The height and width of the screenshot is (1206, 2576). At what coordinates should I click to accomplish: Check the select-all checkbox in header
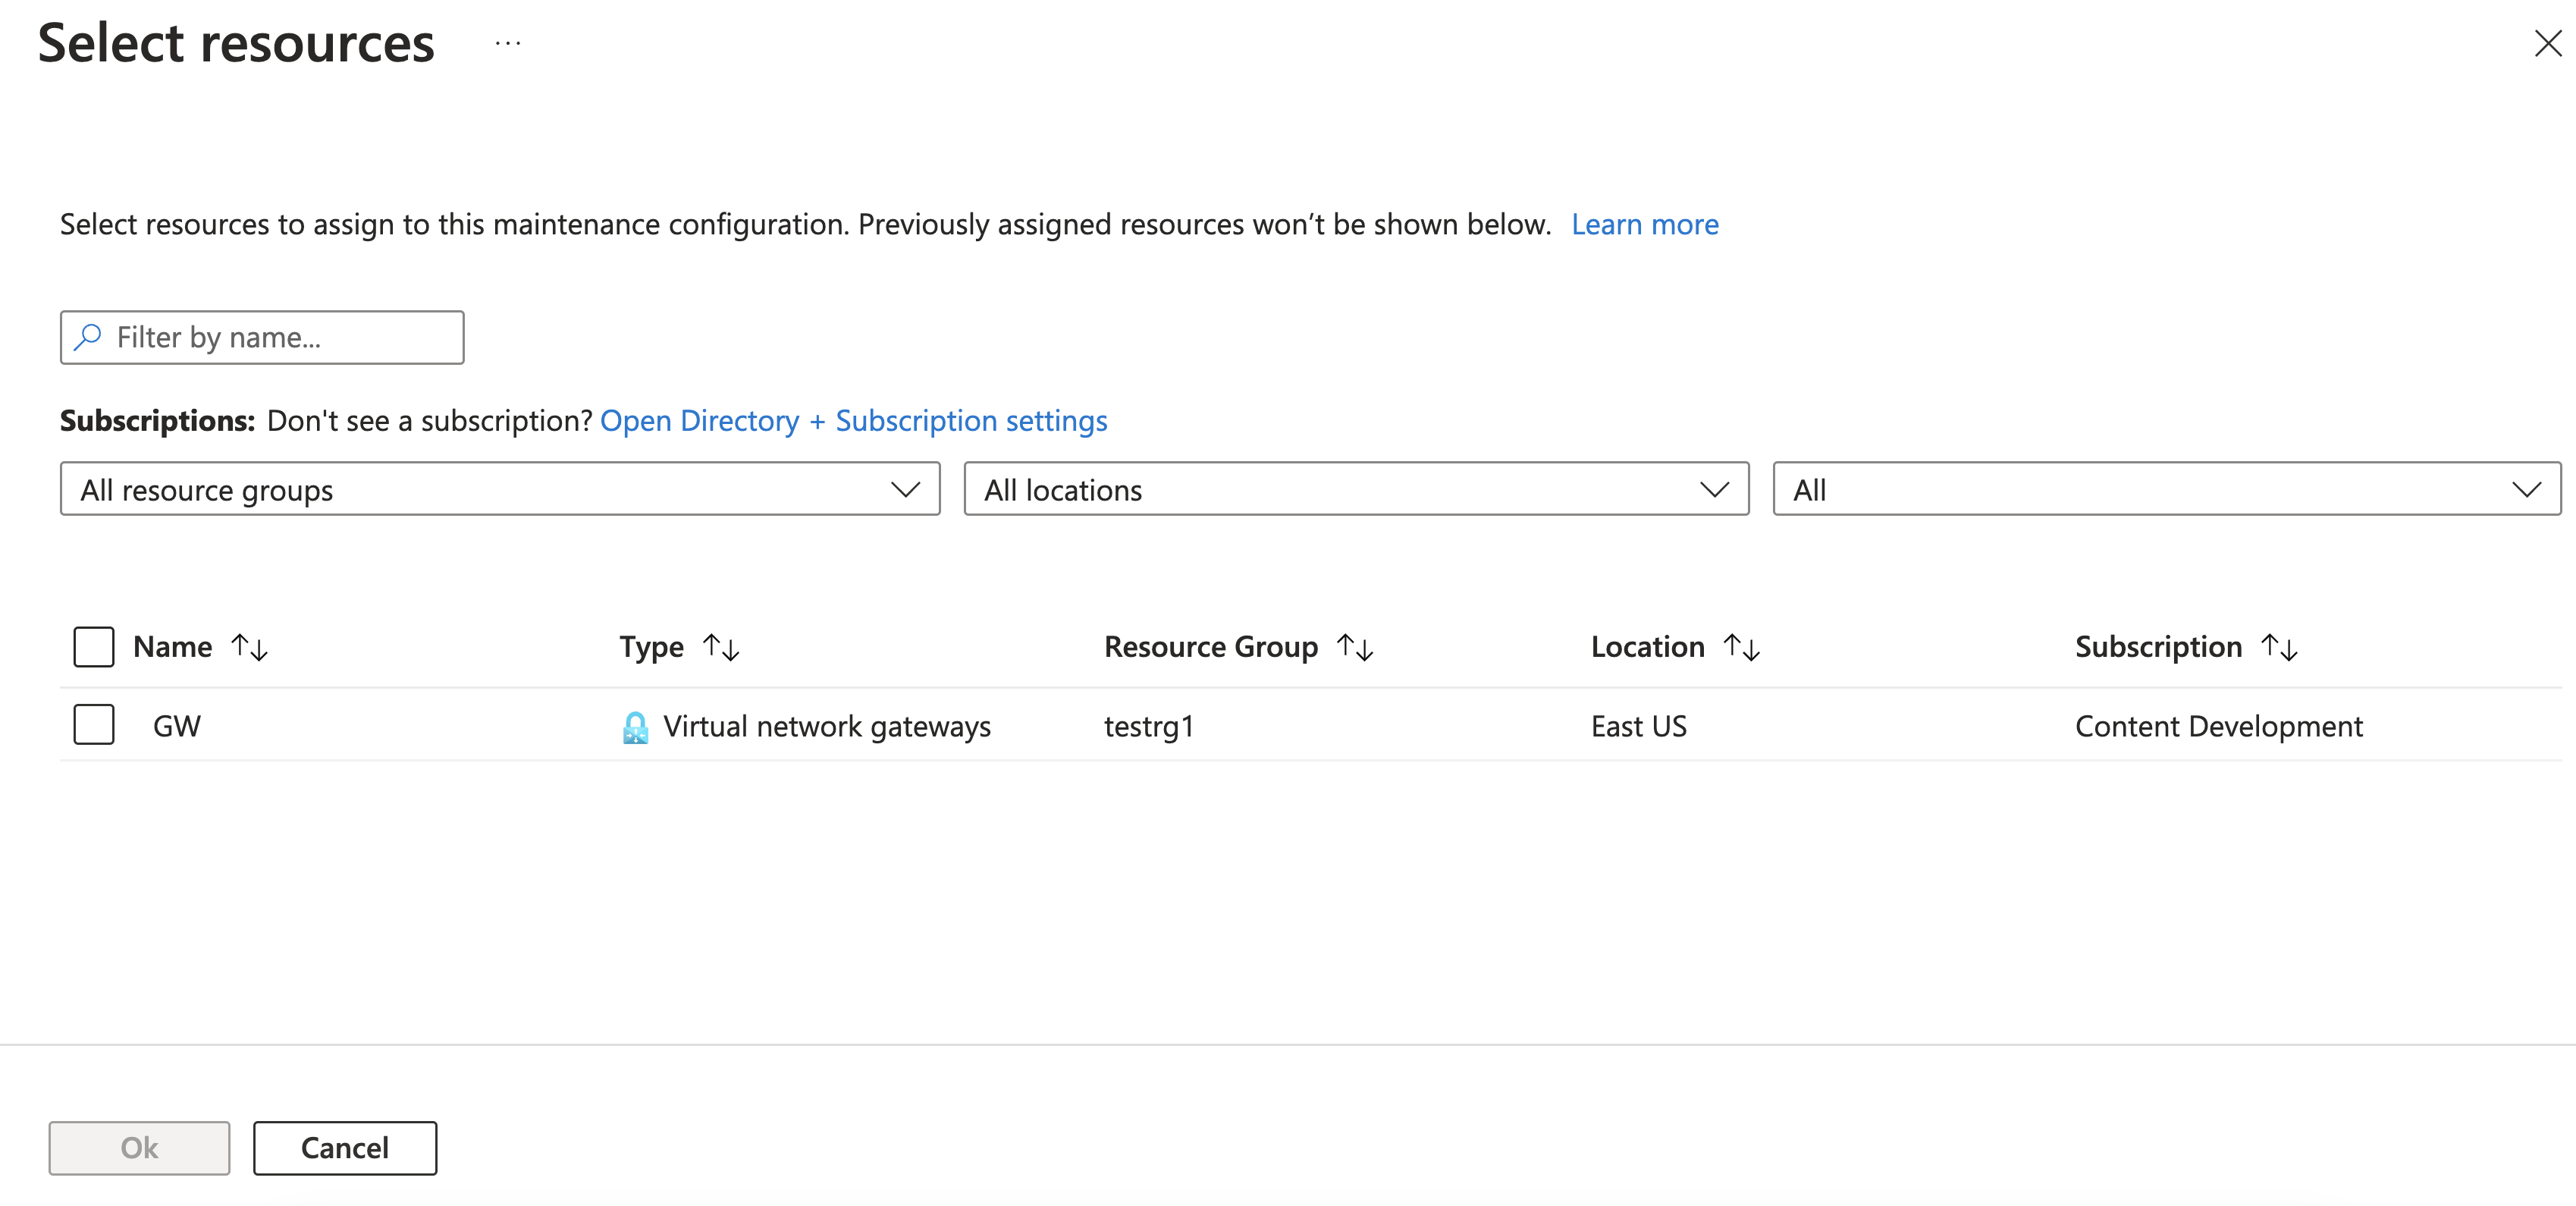[94, 647]
